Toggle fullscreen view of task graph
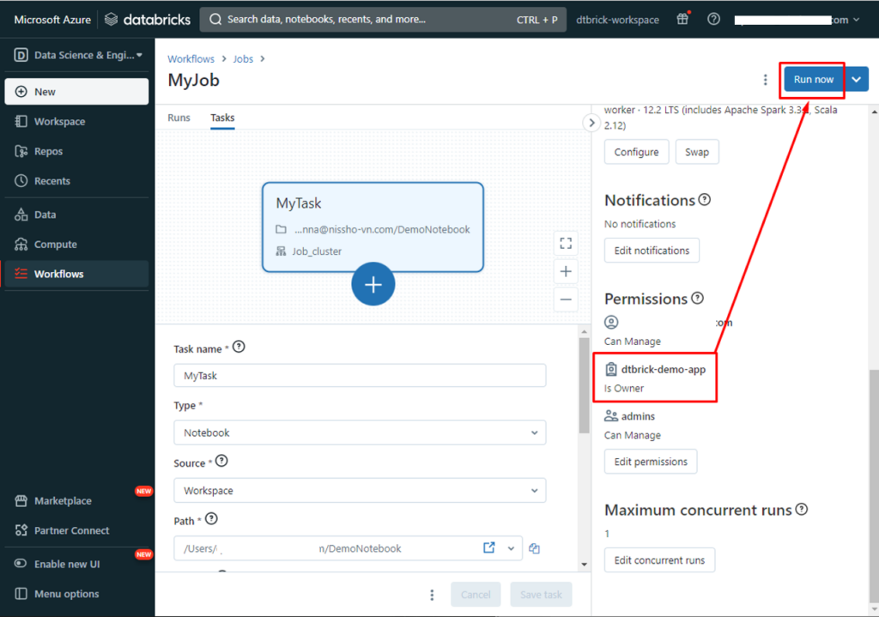Screen dimensions: 879x617 point(566,244)
